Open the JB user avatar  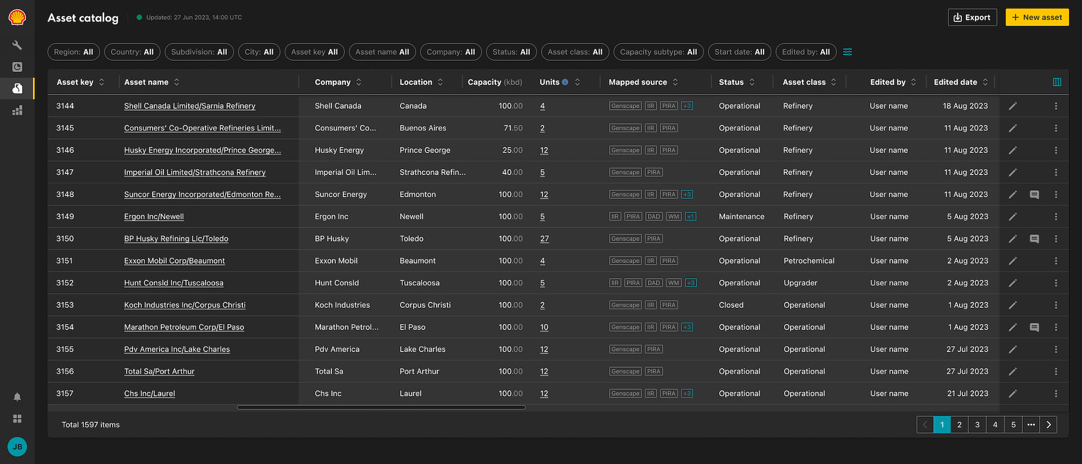pos(17,447)
